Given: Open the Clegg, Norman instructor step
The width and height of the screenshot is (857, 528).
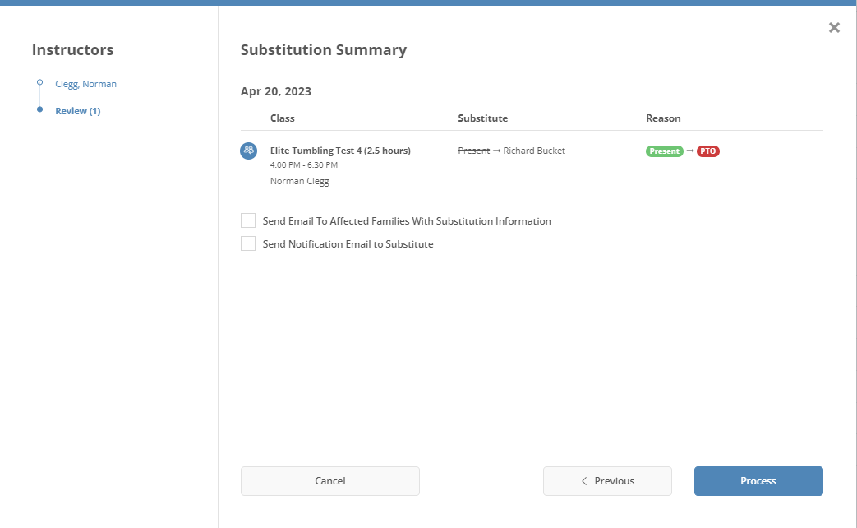Looking at the screenshot, I should 85,84.
